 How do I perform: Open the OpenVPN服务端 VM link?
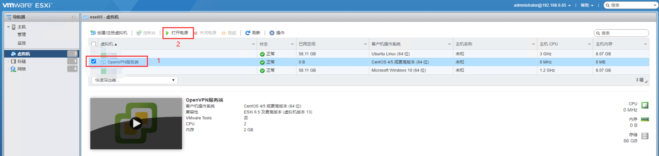pos(123,62)
